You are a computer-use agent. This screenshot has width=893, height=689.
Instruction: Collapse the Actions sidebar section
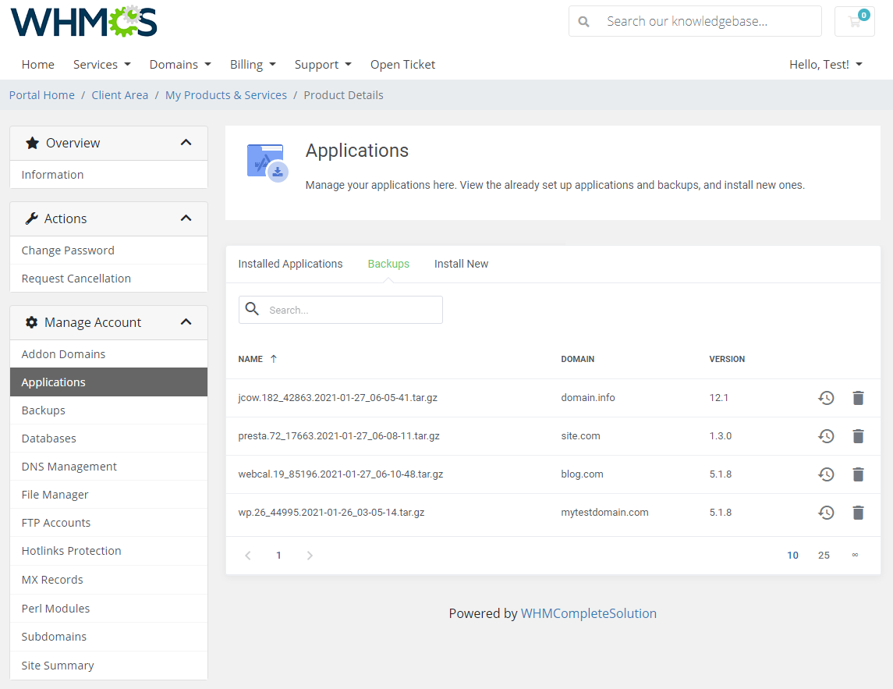point(186,218)
